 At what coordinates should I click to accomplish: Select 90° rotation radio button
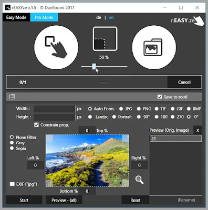point(139,117)
